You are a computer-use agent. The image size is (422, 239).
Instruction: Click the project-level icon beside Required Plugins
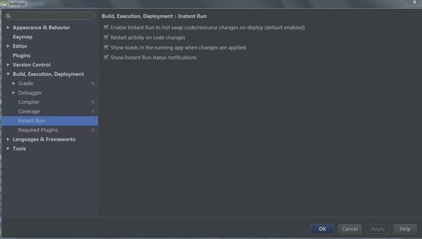coord(93,130)
